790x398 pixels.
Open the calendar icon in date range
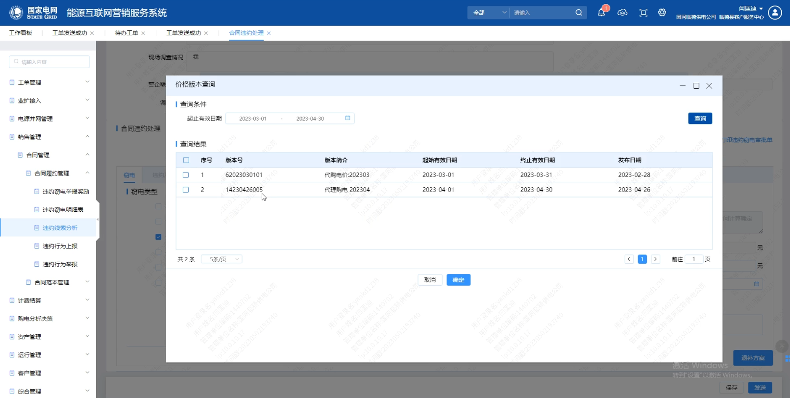[x=347, y=118]
